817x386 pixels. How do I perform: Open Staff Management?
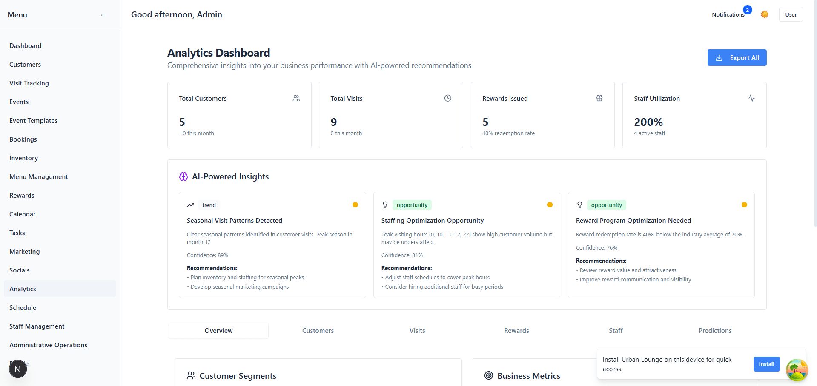click(60, 326)
